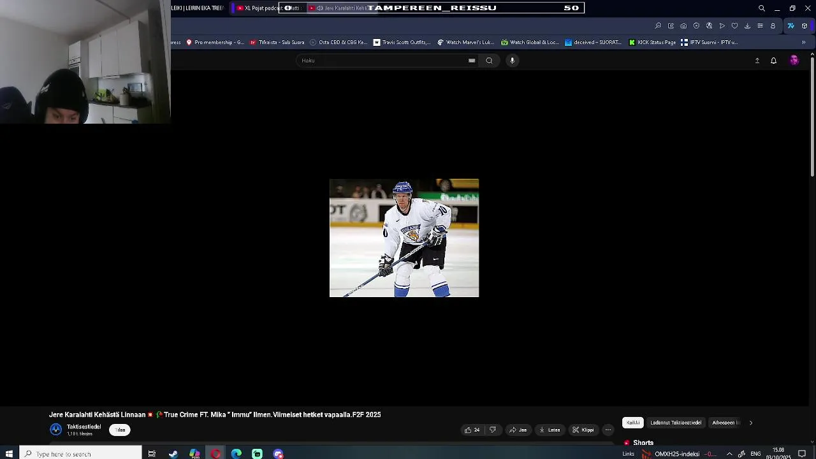Viewport: 816px width, 459px height.
Task: Click the YouTube search magnifier button
Action: [x=489, y=61]
